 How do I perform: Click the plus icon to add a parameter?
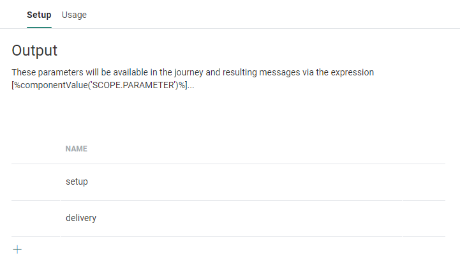coord(17,249)
